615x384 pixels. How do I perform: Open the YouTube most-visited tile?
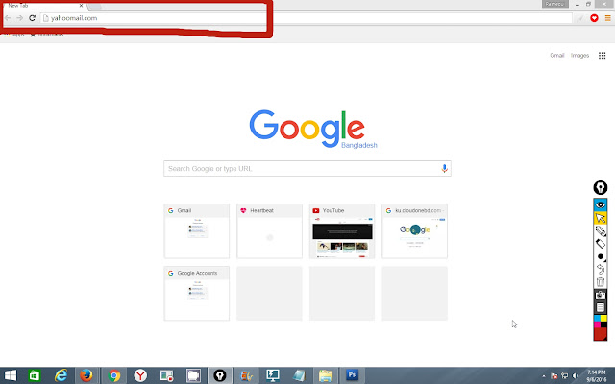coord(342,230)
